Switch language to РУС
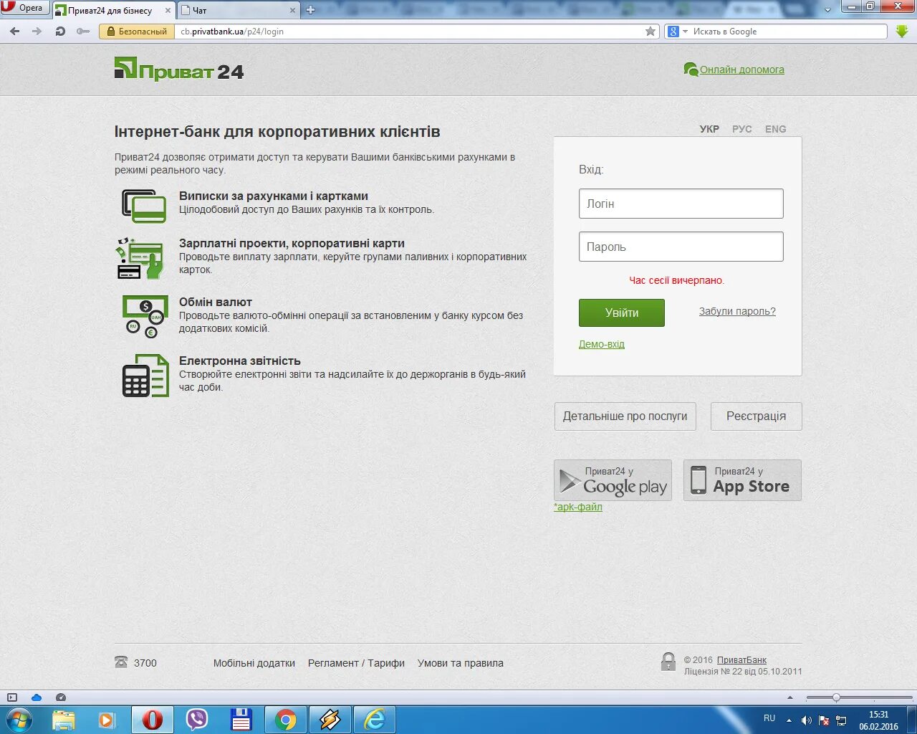This screenshot has height=734, width=917. 742,129
